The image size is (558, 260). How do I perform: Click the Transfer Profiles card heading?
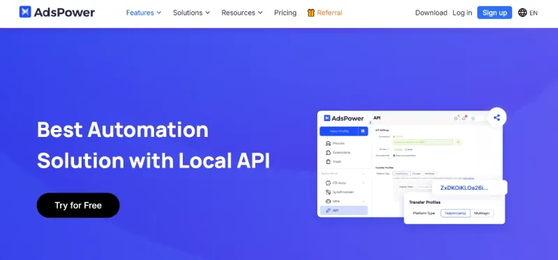coord(425,202)
